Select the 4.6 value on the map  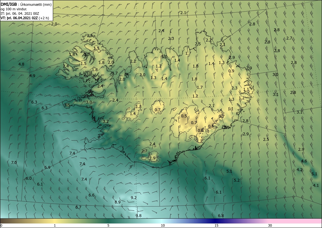pos(304,161)
